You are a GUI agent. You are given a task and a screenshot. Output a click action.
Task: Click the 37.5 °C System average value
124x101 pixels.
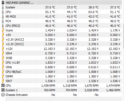click(115, 7)
